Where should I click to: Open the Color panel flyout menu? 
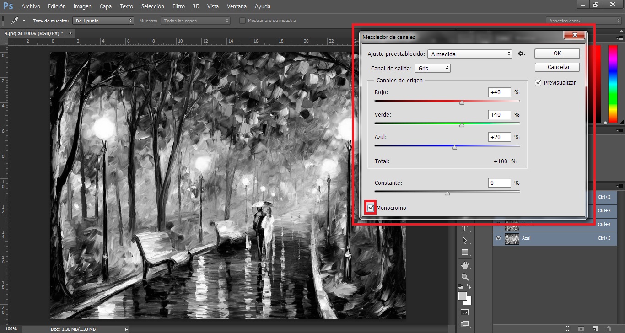pos(620,38)
